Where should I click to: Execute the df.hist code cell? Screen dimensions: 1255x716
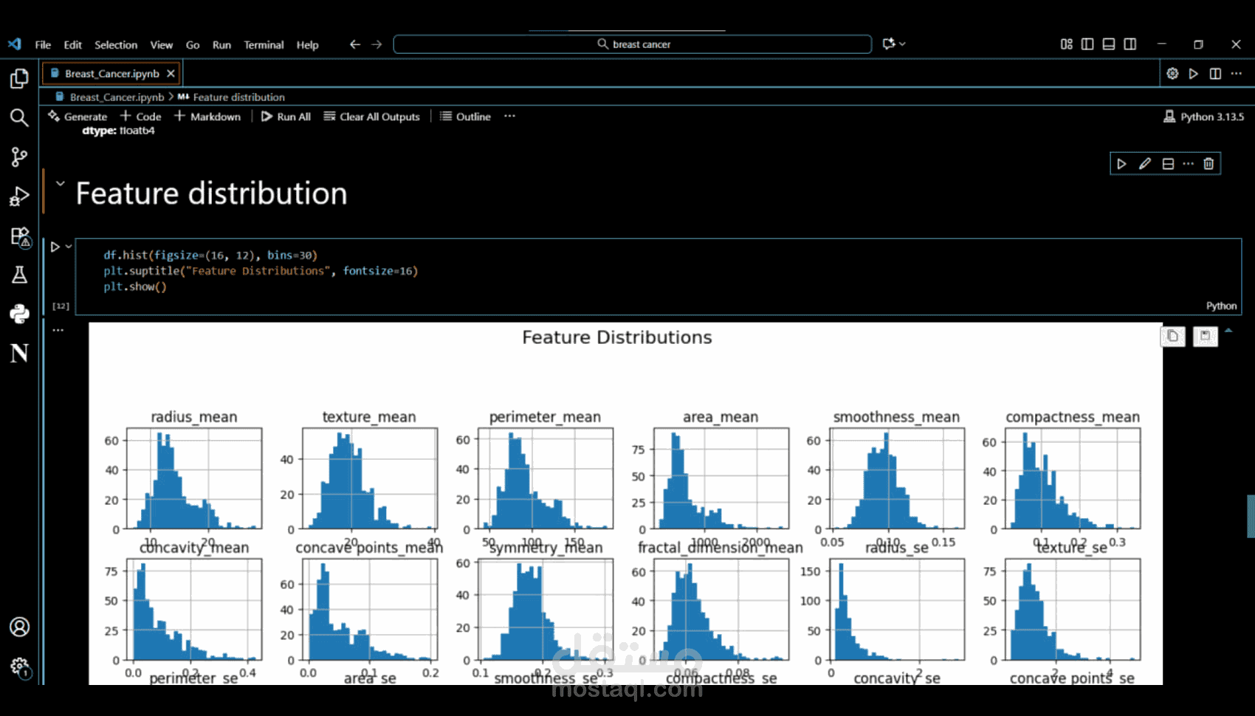click(55, 247)
